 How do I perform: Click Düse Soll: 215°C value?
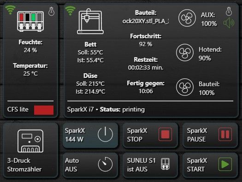(90, 84)
